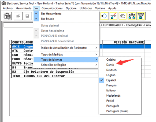Select the R1 controller row
The image size is (156, 122).
23,68
